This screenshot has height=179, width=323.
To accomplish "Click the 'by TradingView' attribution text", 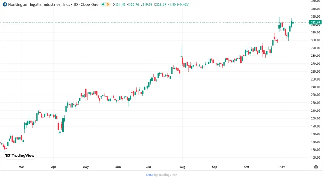I will 165,175.
